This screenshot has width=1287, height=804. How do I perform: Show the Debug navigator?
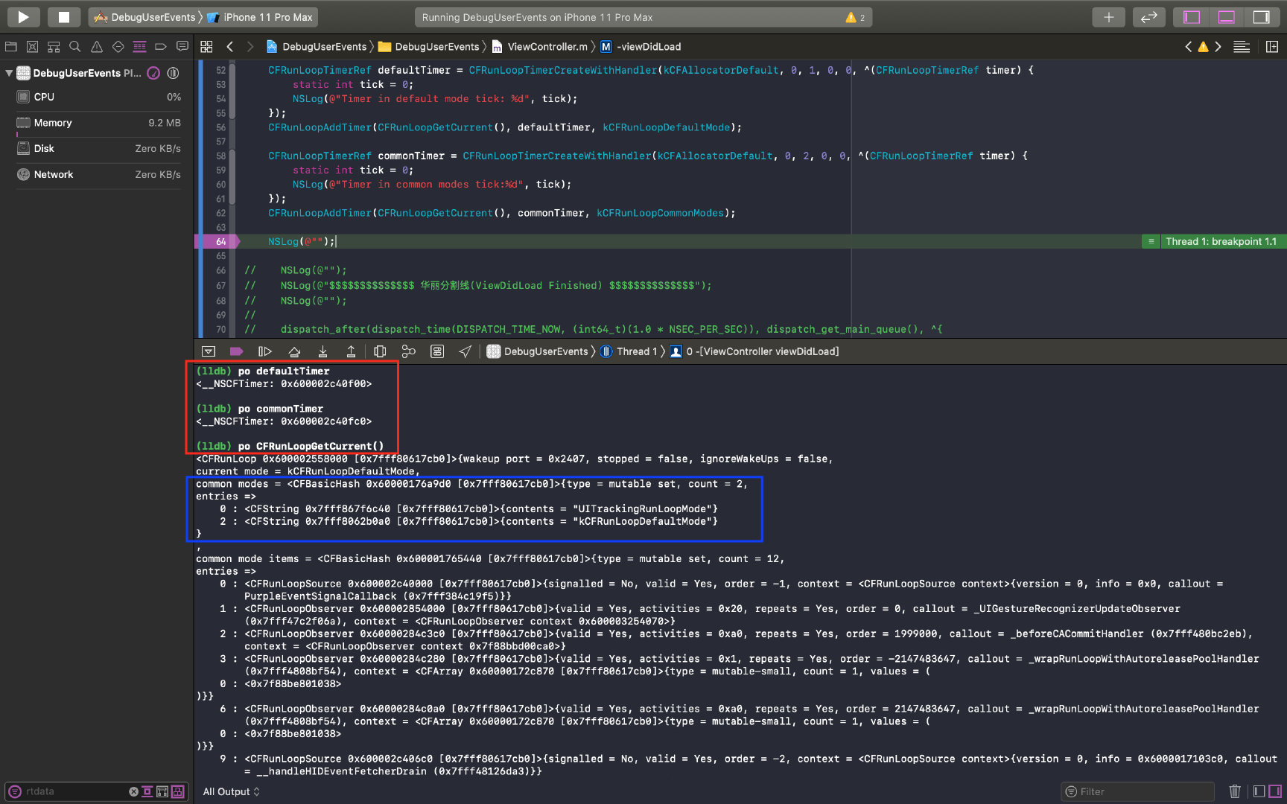click(x=139, y=46)
